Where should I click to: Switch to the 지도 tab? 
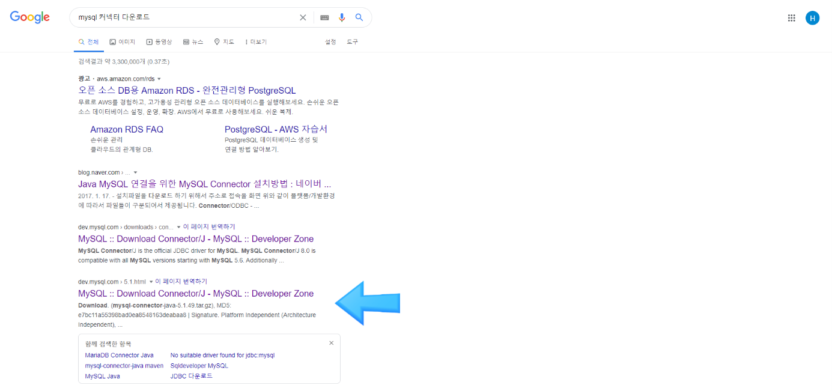tap(225, 42)
